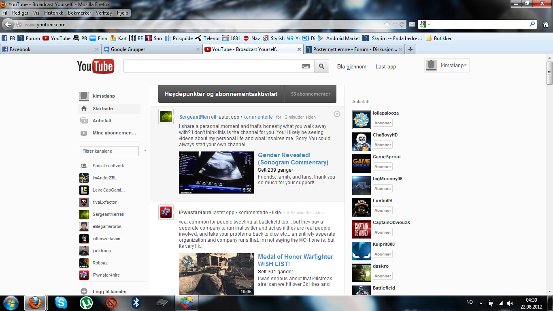Subscribe to lollapalooza with Abonner button
This screenshot has width=553, height=311.
(x=383, y=123)
